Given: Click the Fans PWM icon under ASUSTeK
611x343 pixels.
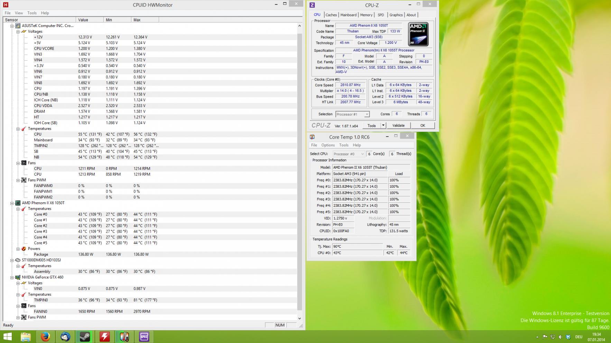Looking at the screenshot, I should tap(24, 180).
